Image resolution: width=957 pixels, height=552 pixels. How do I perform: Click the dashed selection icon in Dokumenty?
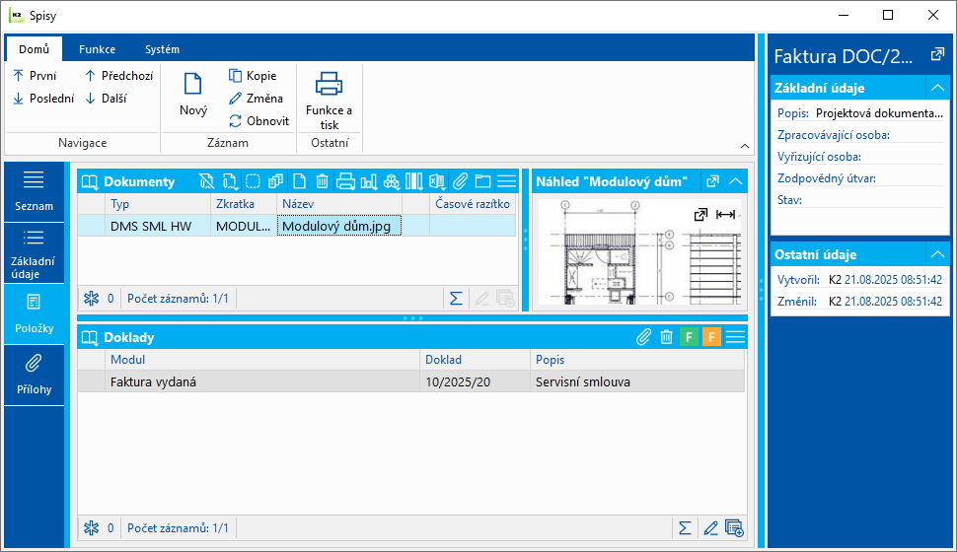[253, 181]
